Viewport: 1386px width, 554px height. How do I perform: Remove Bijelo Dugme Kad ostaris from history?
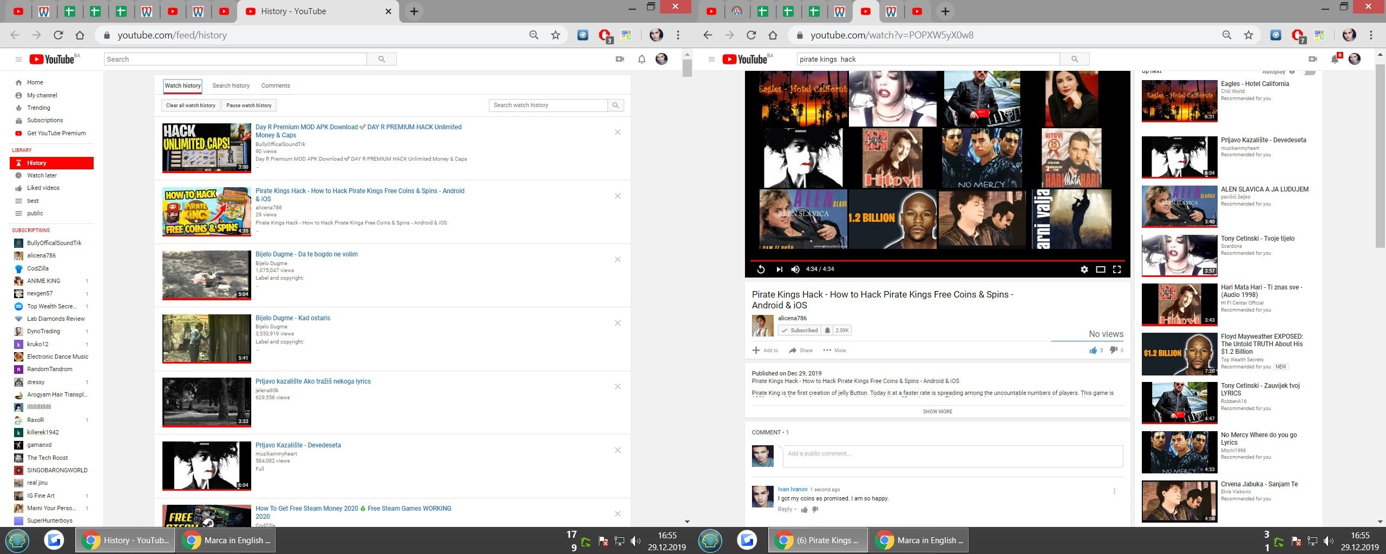tap(618, 323)
